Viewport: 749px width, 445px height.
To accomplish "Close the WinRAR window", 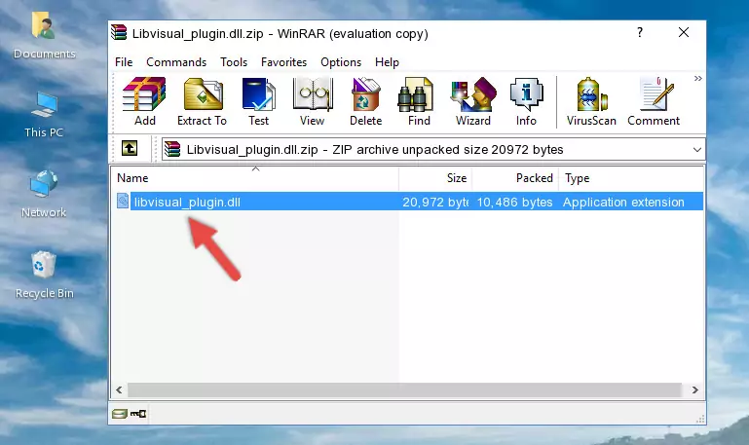I will pos(684,32).
